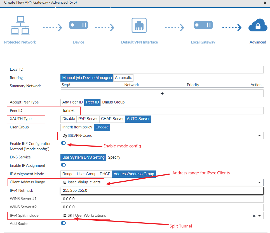270x233 pixels.
Task: Click the Local Gateway step icon
Action: pyautogui.click(x=203, y=25)
